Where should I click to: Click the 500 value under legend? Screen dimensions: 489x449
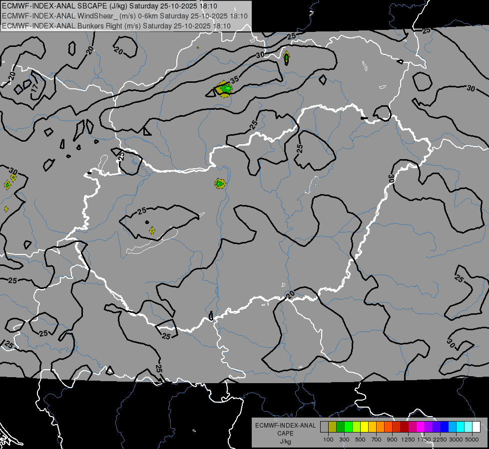pos(360,440)
